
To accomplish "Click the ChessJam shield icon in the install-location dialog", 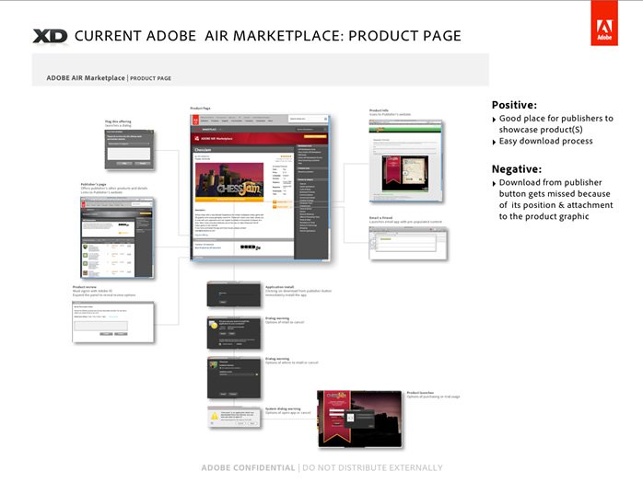I will (x=213, y=364).
